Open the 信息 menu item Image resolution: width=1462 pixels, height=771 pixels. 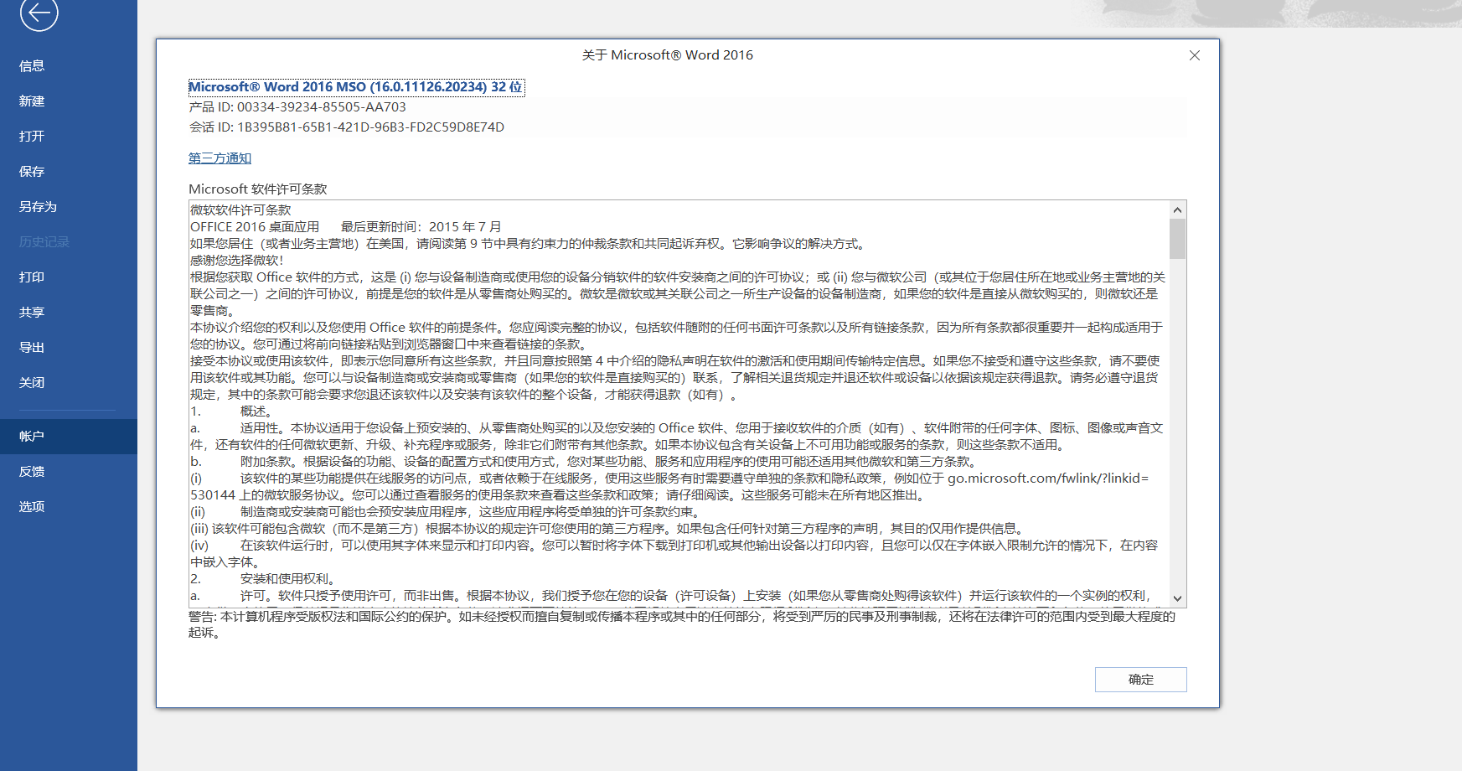point(32,66)
